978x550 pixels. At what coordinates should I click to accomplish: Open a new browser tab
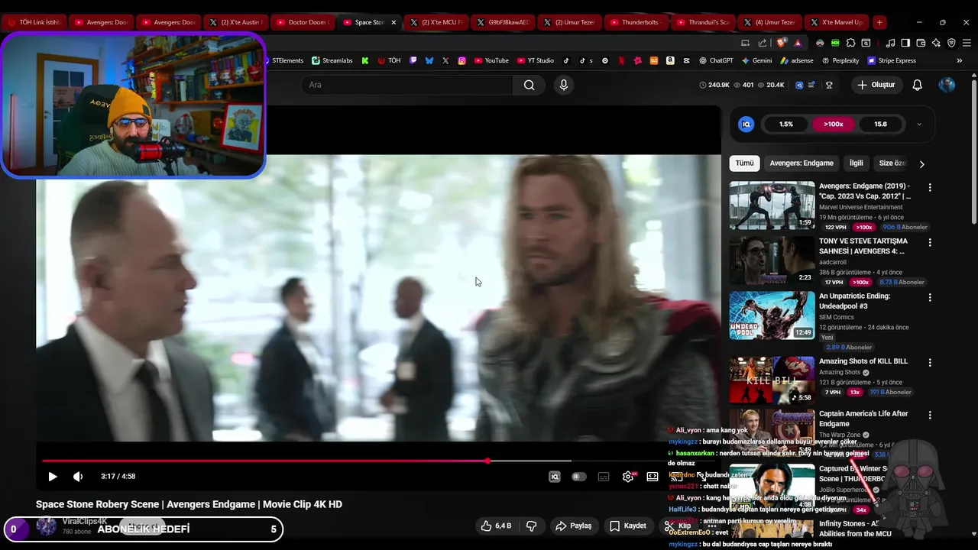(x=879, y=22)
